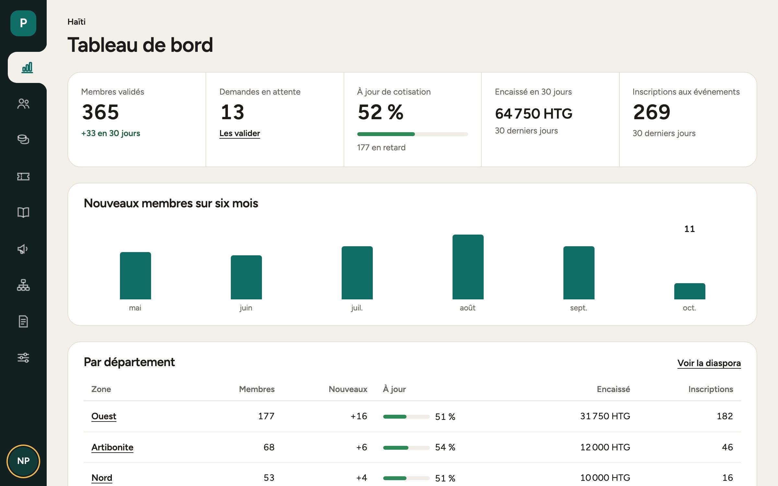Open the open book icon
The width and height of the screenshot is (778, 486).
(23, 213)
